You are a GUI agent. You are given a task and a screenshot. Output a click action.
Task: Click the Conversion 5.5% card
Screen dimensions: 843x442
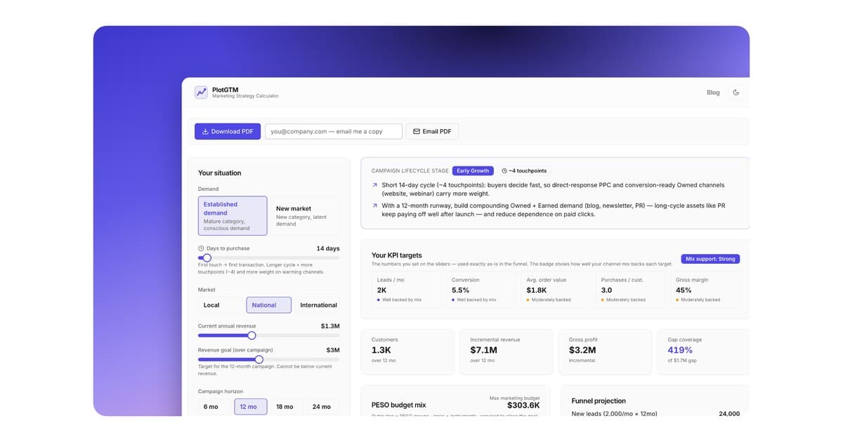coord(481,289)
